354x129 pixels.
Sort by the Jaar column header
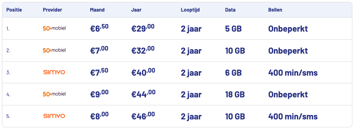136,10
